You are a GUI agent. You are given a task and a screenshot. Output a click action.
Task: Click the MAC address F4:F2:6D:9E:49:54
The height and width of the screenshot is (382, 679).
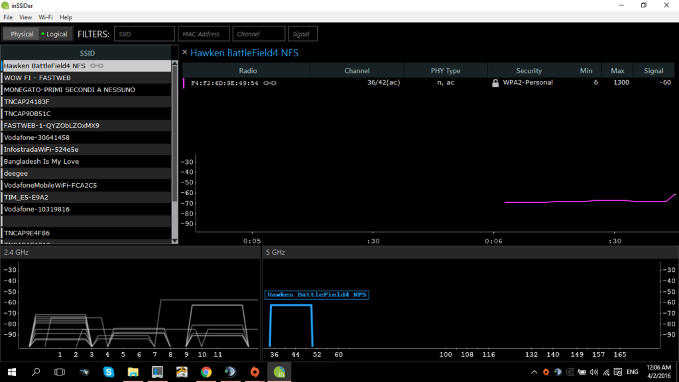pos(224,83)
